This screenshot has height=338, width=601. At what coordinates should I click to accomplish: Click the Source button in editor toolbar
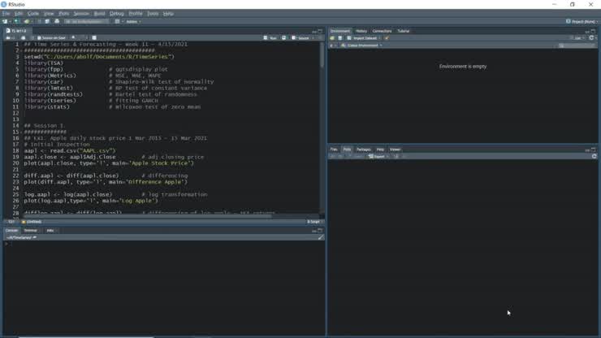point(300,38)
